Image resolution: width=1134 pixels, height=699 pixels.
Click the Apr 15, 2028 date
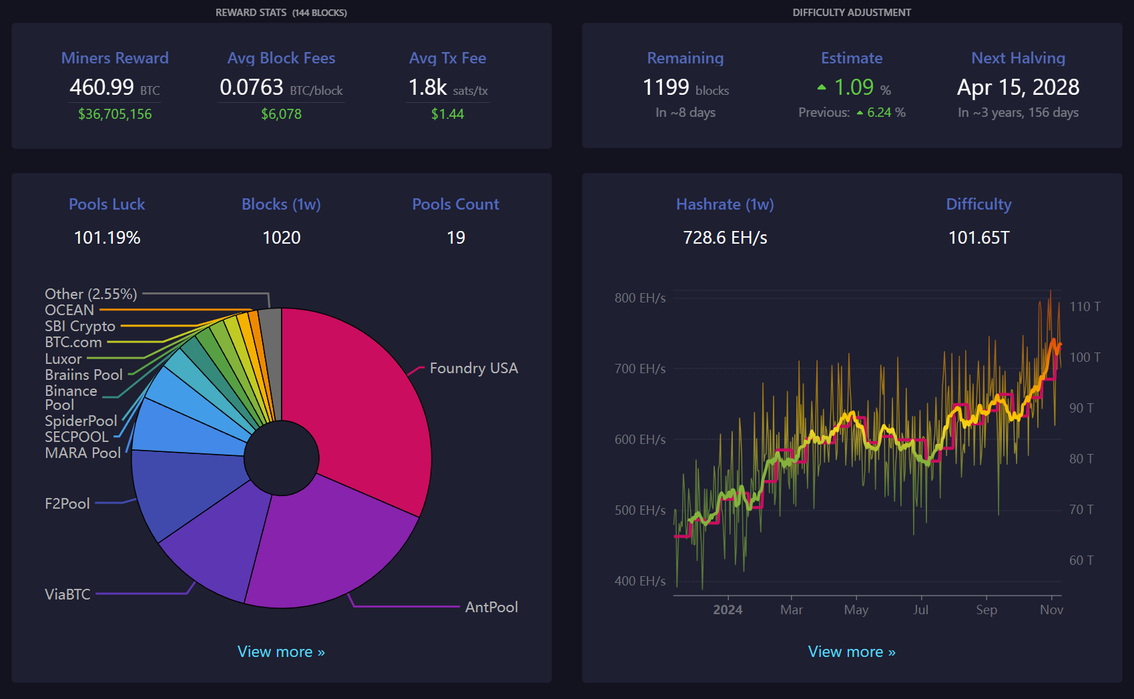pos(1018,87)
